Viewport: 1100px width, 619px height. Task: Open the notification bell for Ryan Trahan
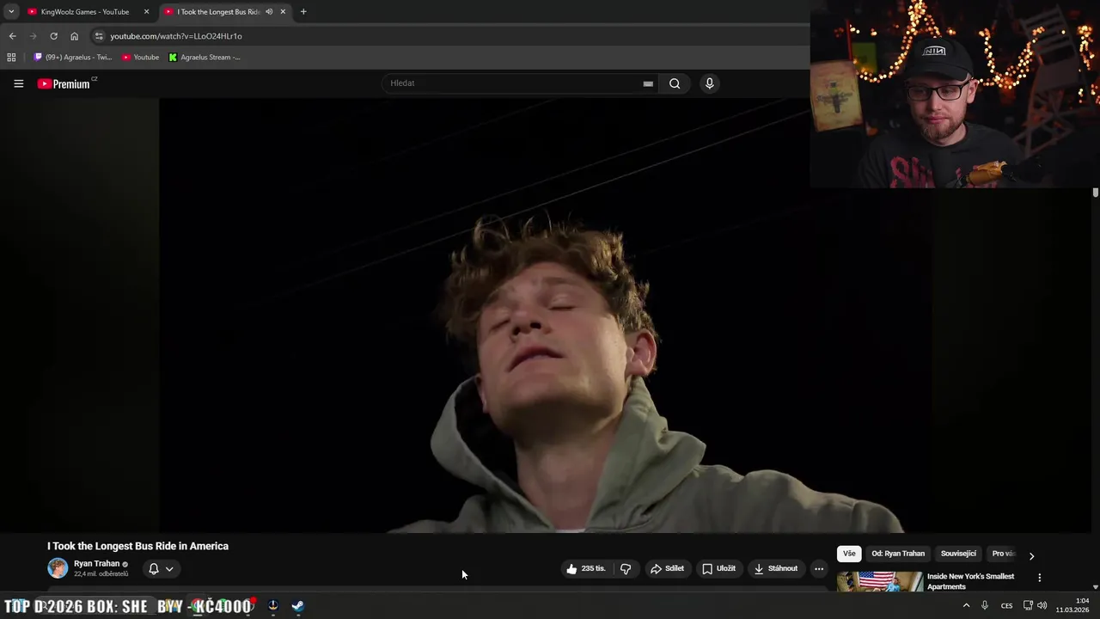point(153,568)
